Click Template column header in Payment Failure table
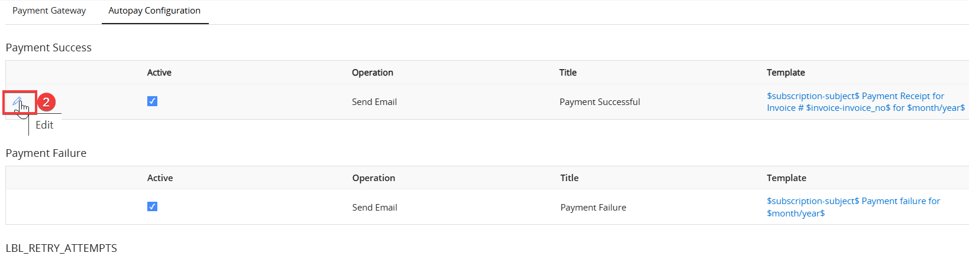Viewport: 969px width, 256px height. (x=786, y=178)
